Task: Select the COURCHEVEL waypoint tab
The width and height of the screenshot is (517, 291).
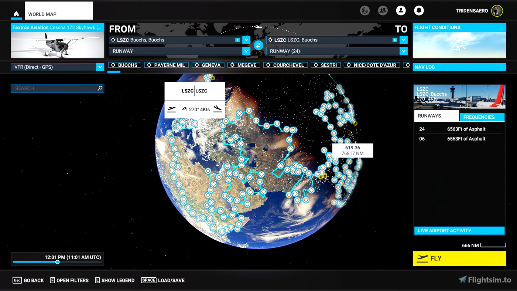Action: (285, 65)
